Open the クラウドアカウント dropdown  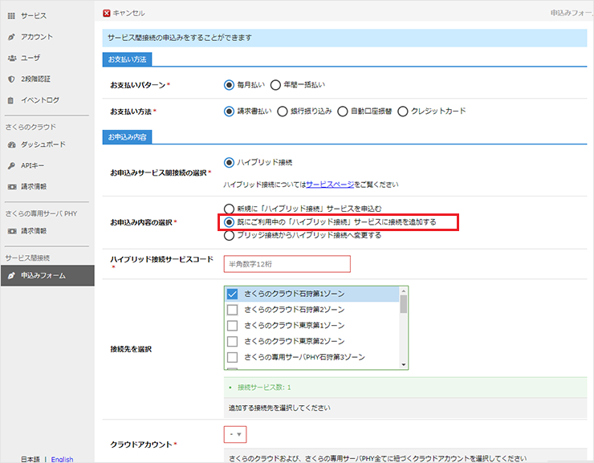234,435
